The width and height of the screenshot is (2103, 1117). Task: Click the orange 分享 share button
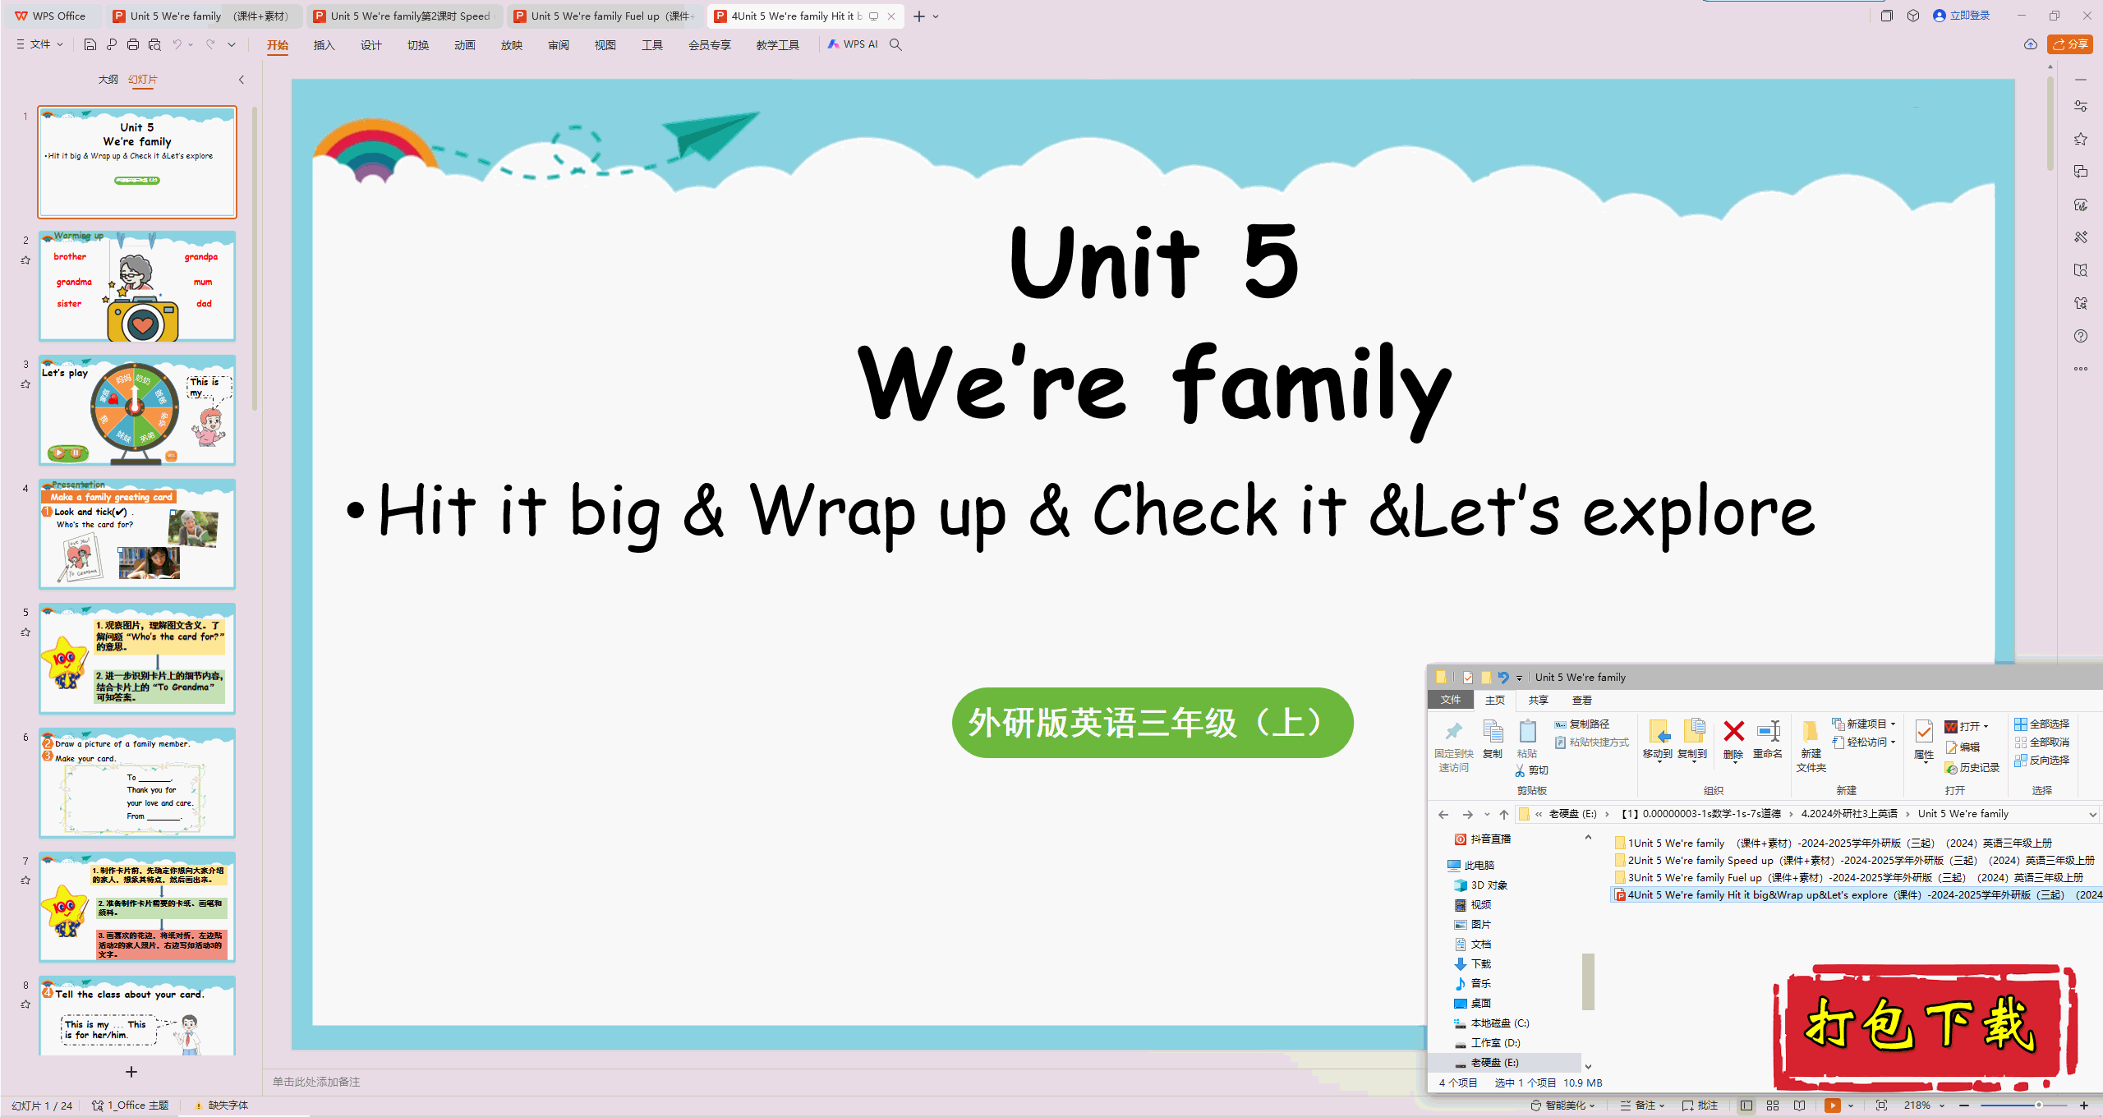[x=2070, y=44]
